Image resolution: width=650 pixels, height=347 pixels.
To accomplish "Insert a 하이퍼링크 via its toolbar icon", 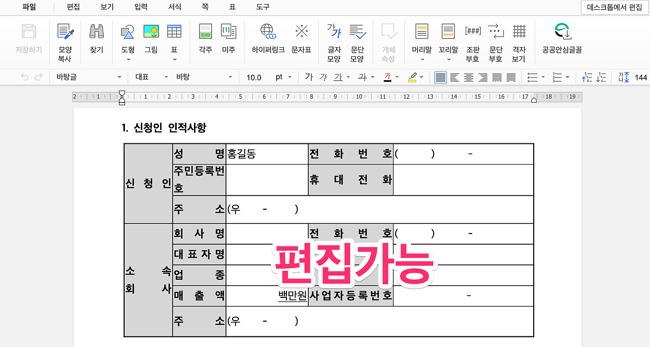I will [266, 41].
